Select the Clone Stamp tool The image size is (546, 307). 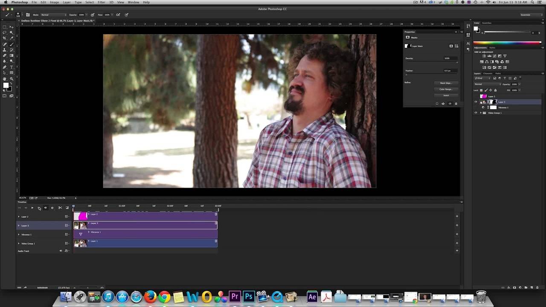5,50
